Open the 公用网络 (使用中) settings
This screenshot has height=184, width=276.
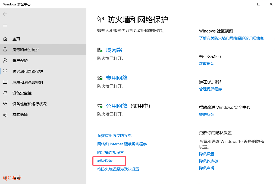(117, 106)
